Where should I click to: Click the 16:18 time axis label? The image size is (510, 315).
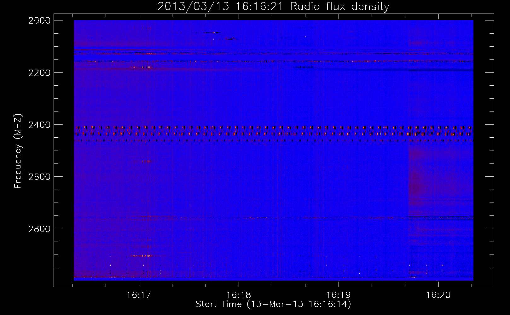(x=239, y=295)
